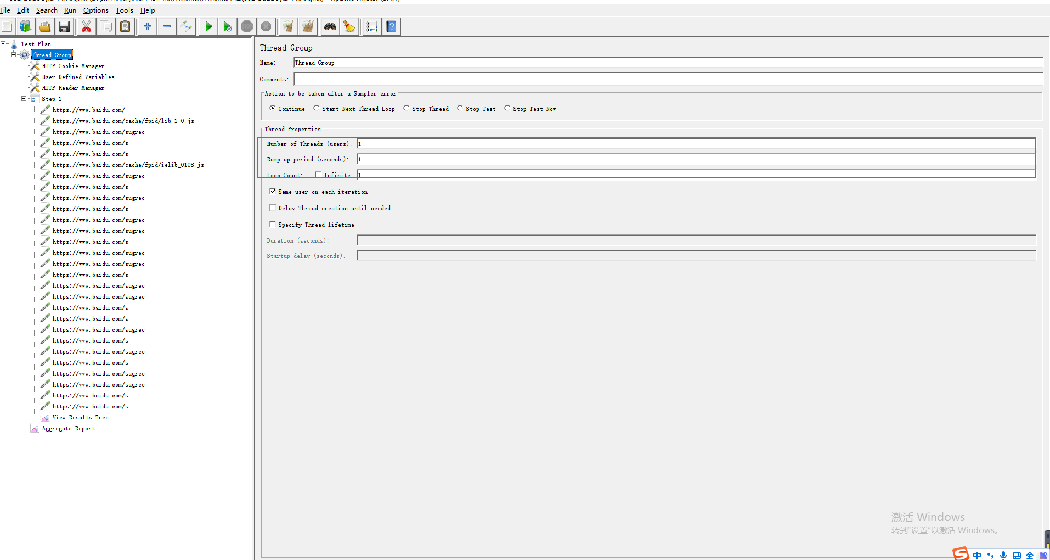This screenshot has width=1050, height=560.
Task: Enable Infinite loop count checkbox
Action: [318, 175]
